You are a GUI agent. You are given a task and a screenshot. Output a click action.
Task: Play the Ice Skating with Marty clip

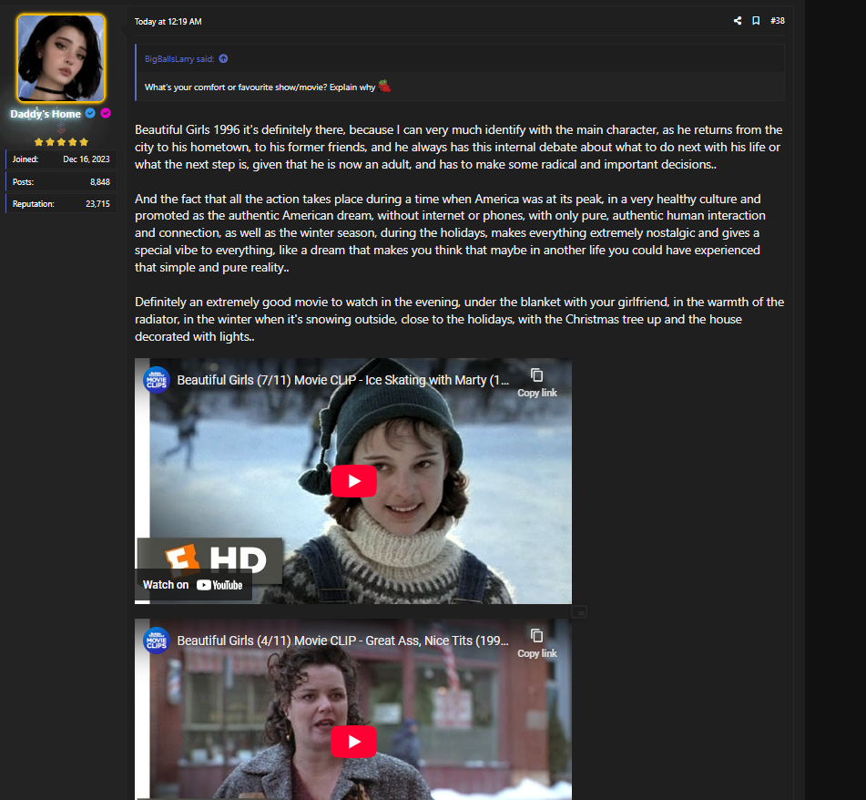(x=353, y=481)
